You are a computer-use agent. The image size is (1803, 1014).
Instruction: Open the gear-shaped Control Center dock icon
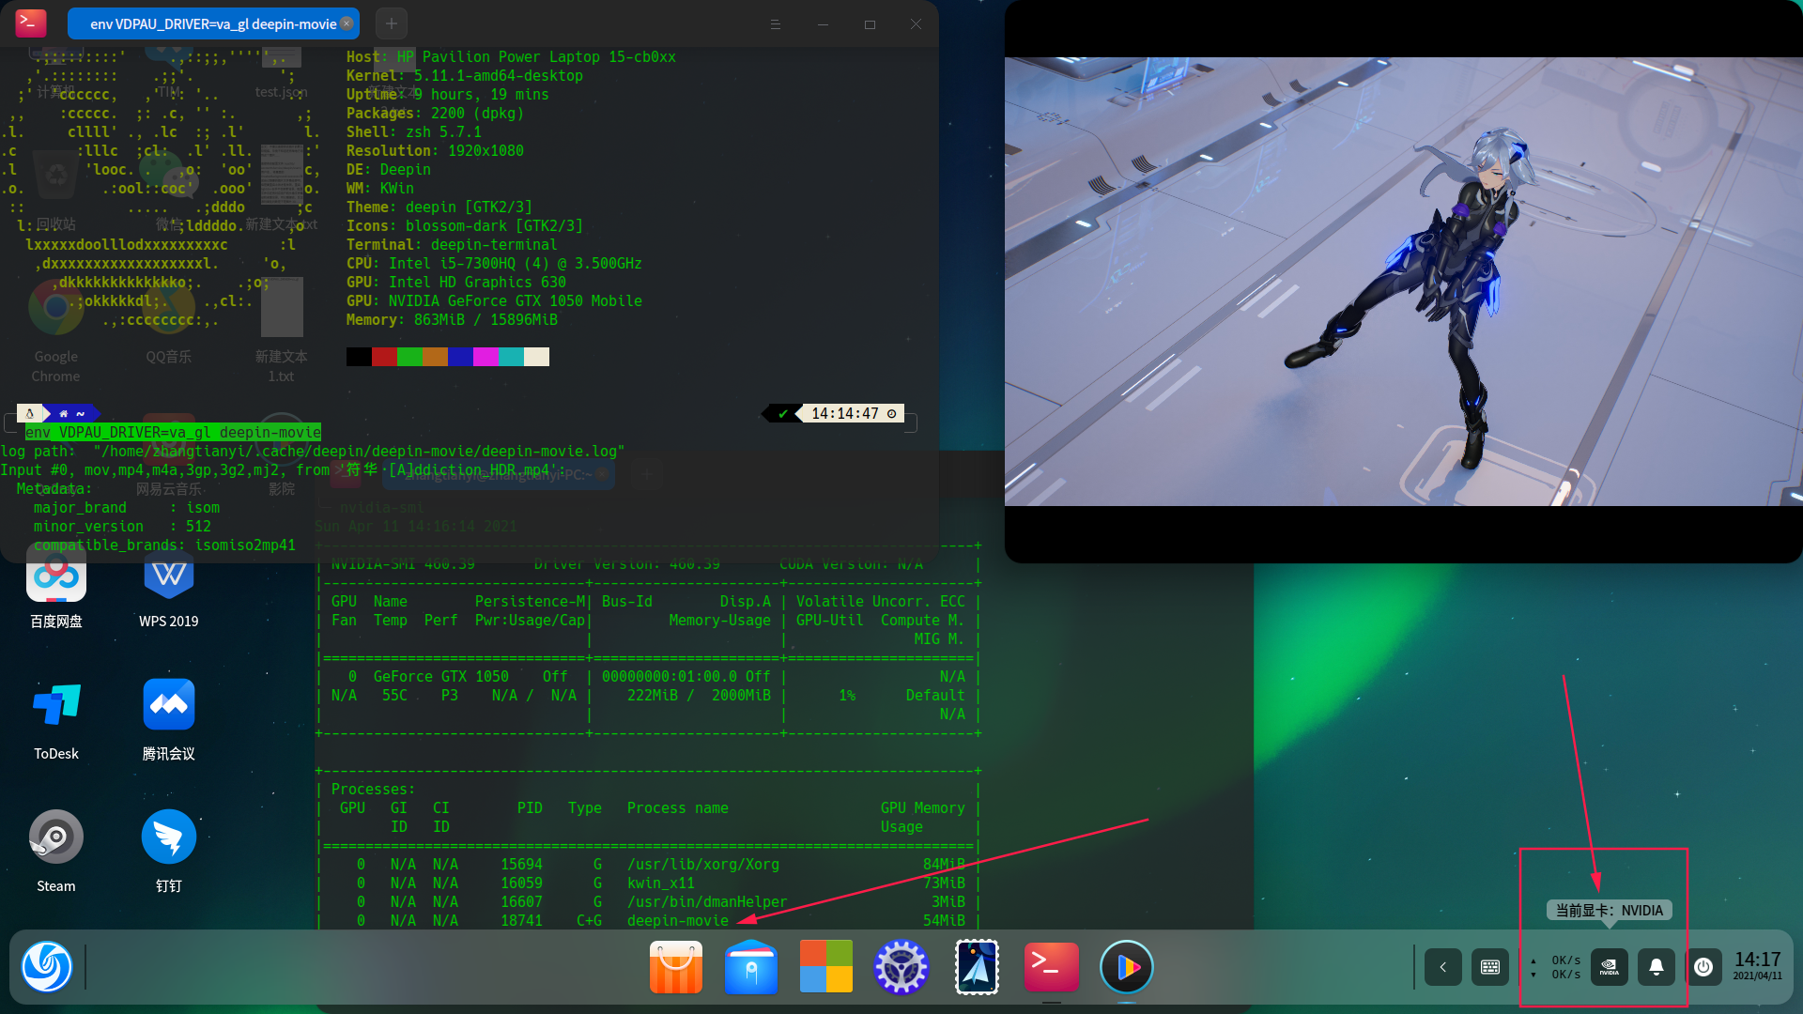point(901,967)
